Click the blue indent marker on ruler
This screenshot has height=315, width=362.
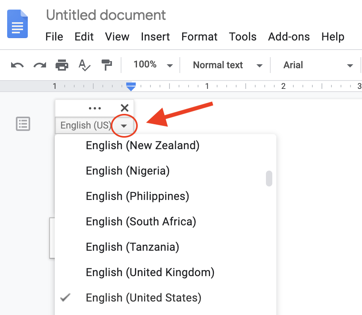[x=131, y=86]
